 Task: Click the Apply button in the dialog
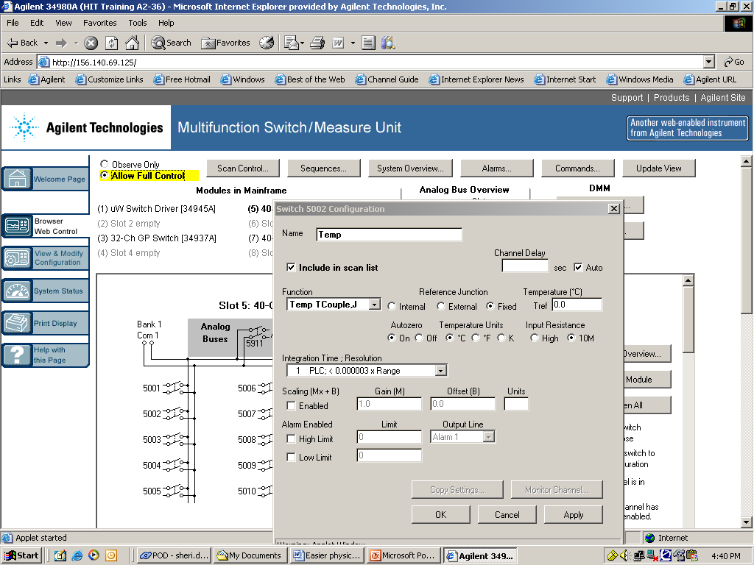pos(573,515)
